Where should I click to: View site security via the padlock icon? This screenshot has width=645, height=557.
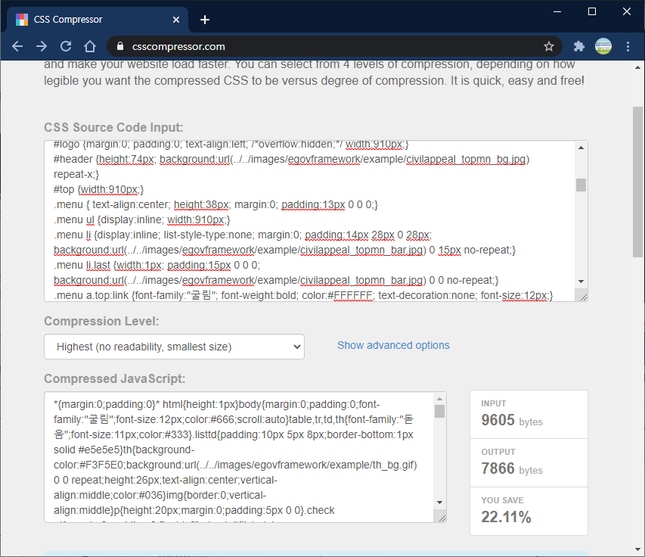(x=119, y=46)
